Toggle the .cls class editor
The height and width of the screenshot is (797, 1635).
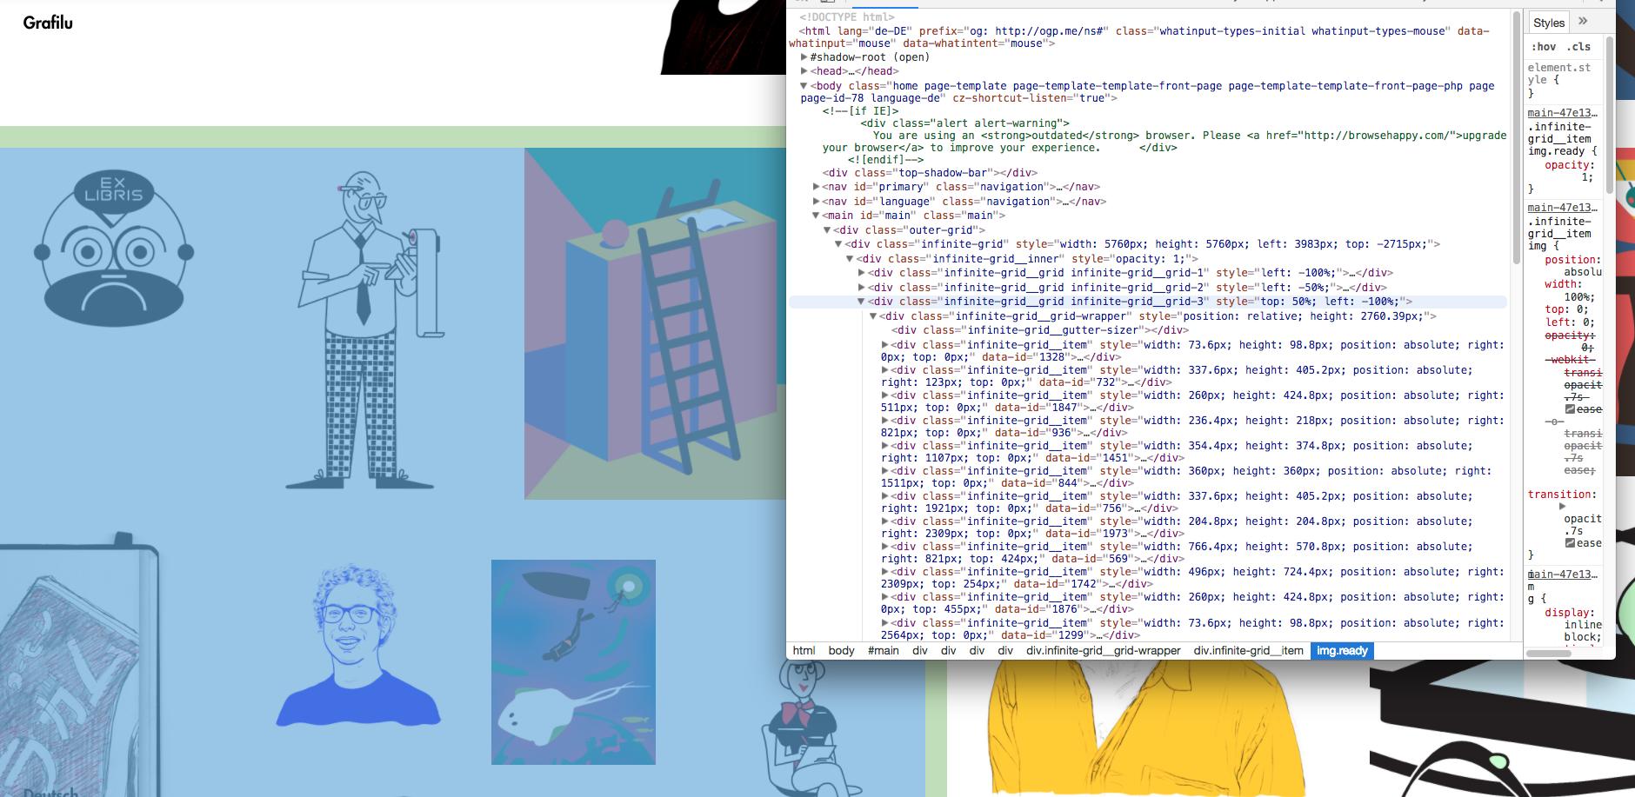(x=1578, y=47)
